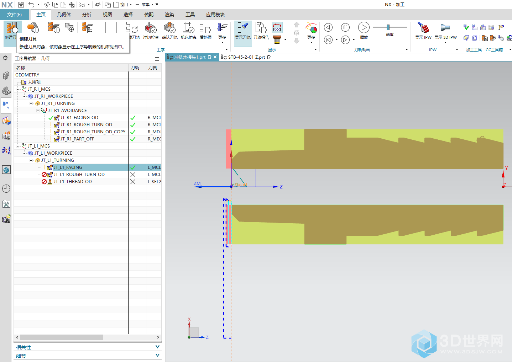Select the JT_R1_PART_OFF operation
Screen dimensions: 512x363
(x=77, y=139)
